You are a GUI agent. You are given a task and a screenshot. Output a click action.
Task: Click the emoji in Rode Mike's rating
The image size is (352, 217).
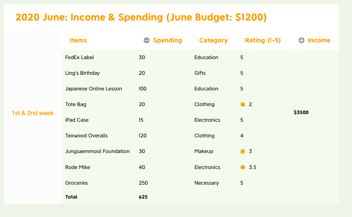point(243,167)
